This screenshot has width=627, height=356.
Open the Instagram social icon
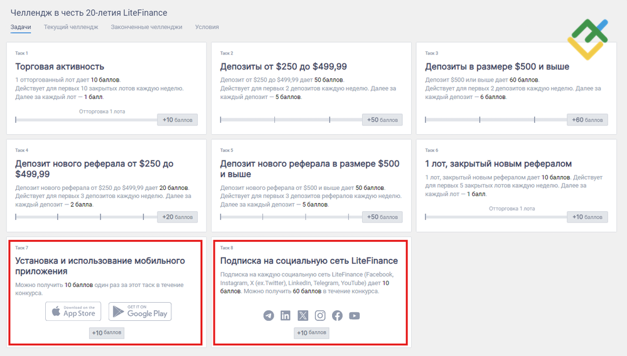(320, 316)
